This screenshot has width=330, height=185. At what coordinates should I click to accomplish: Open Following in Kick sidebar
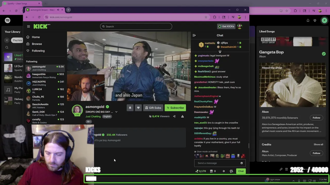pyautogui.click(x=38, y=51)
